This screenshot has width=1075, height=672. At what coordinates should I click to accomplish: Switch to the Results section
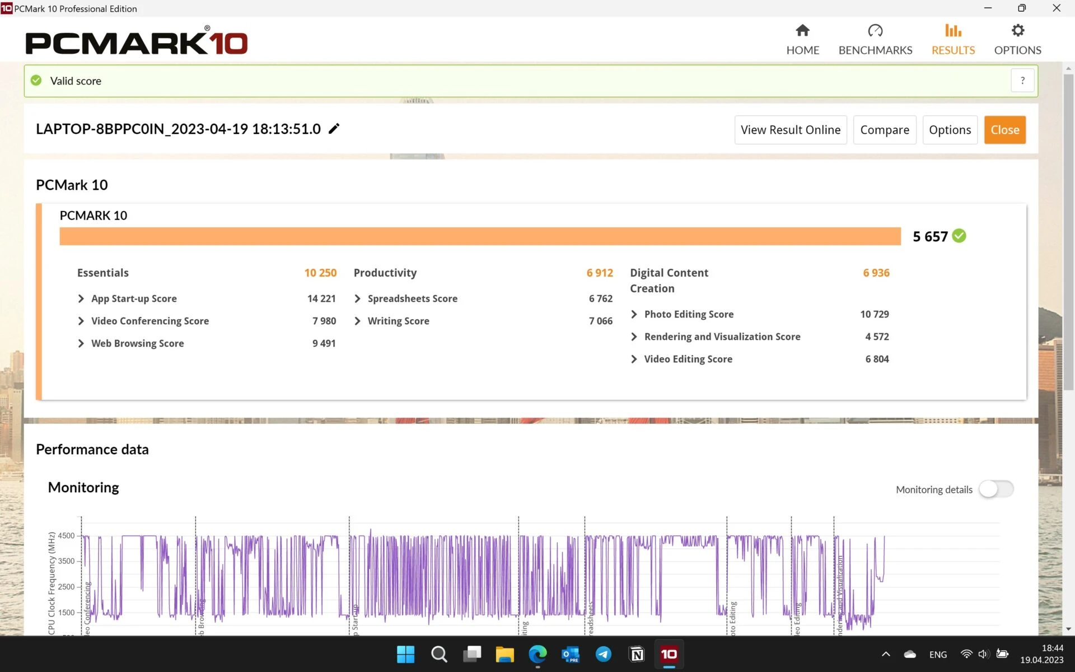[x=953, y=40]
